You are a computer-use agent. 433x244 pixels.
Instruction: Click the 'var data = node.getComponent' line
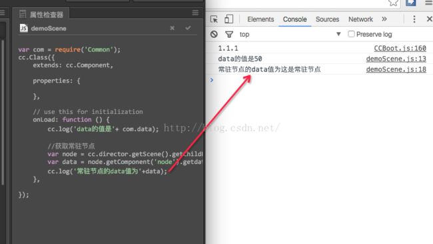tap(125, 162)
